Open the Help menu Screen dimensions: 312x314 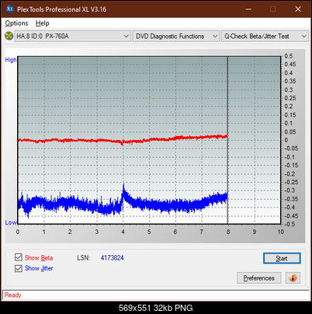pyautogui.click(x=43, y=23)
